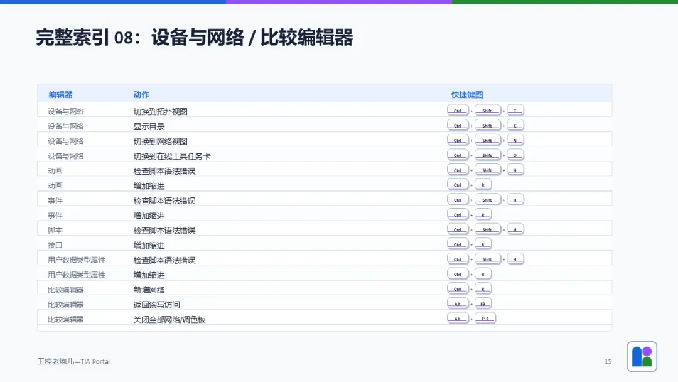Click the Shift key cap in the 切换到在线工具任务卡 row
Viewport: 678px width, 382px height.
pyautogui.click(x=487, y=155)
